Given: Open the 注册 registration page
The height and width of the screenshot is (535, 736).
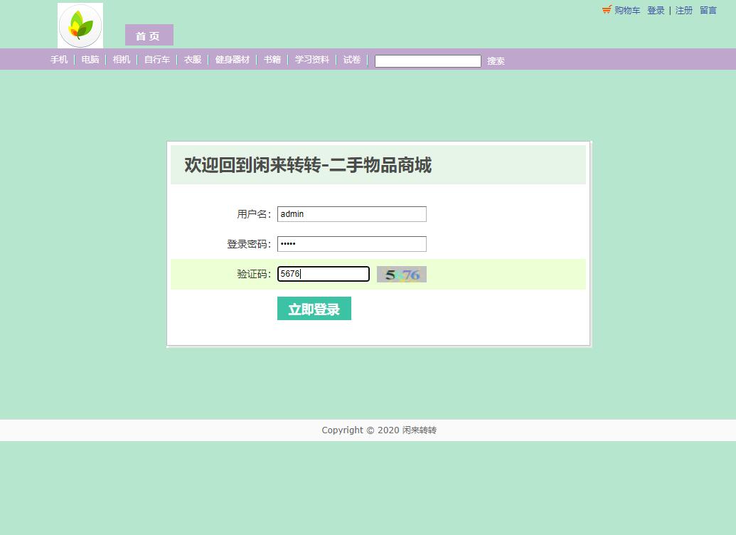Looking at the screenshot, I should click(x=683, y=10).
